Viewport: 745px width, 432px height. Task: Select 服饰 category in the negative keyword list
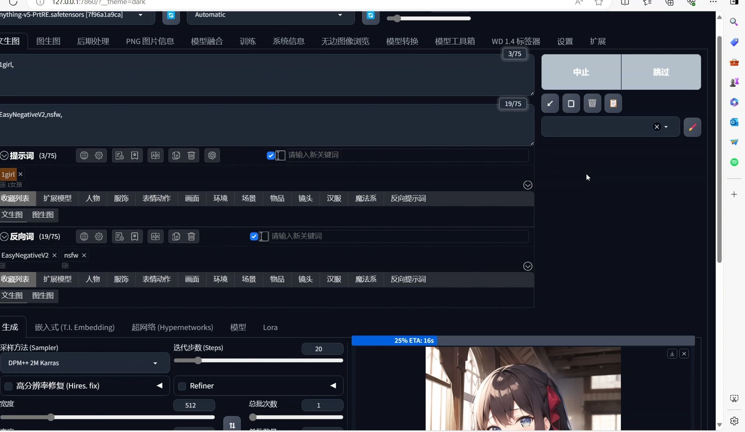121,280
